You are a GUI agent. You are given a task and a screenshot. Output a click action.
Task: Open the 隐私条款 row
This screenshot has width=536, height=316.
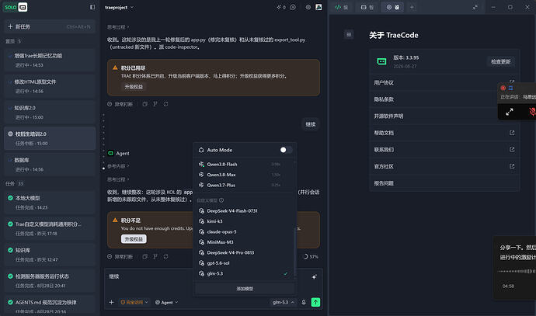coord(444,99)
